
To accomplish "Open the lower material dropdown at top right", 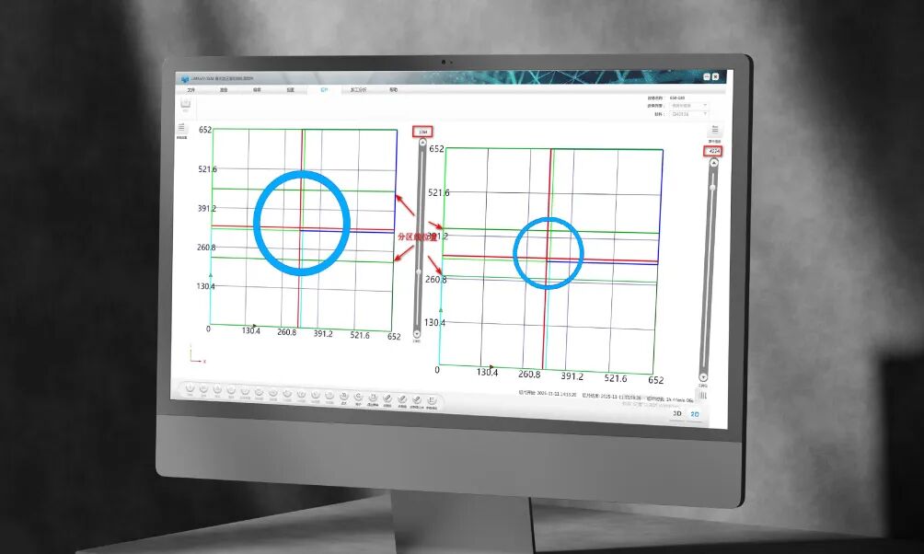I will (x=688, y=114).
